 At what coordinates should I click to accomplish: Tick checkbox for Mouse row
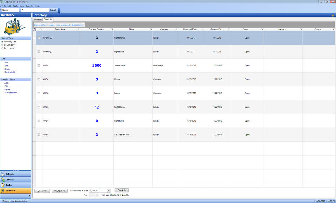(x=39, y=79)
